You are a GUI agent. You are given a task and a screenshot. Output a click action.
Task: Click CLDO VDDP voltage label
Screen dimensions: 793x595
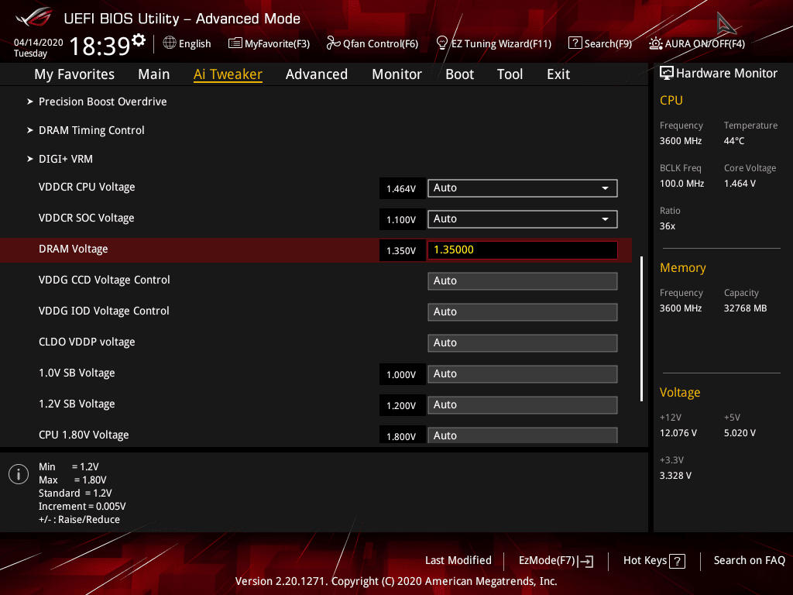tap(87, 342)
